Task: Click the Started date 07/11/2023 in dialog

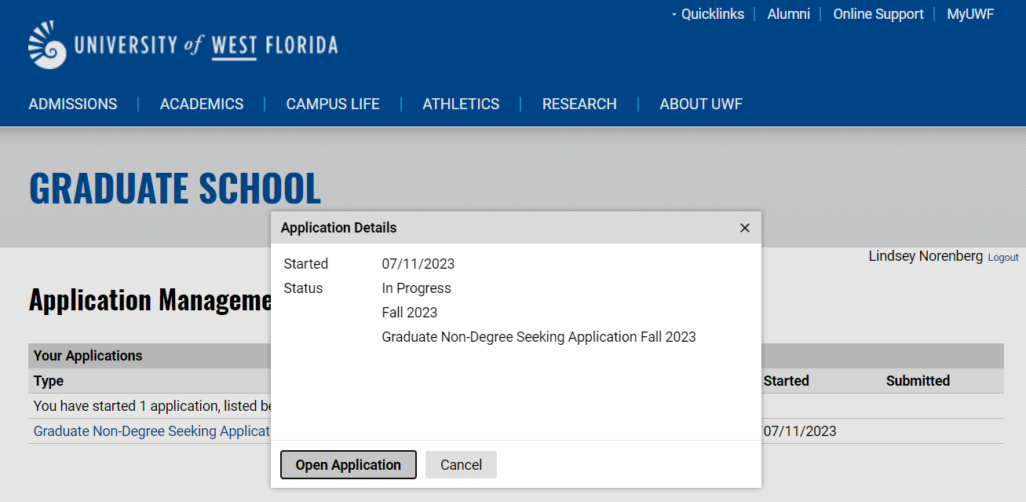Action: pyautogui.click(x=418, y=264)
